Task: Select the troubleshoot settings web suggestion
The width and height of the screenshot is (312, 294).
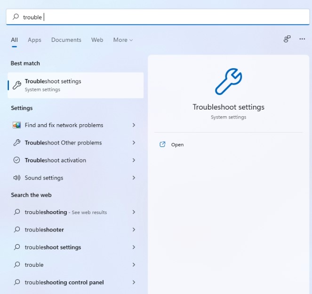Action: [x=53, y=247]
